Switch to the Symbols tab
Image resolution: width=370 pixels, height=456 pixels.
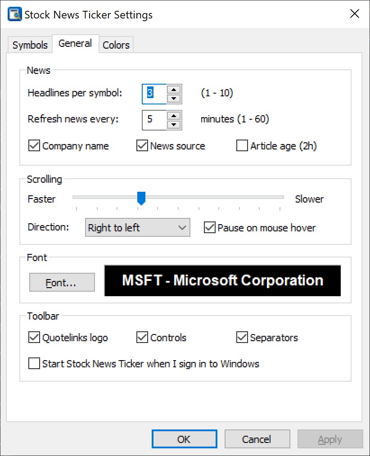[x=30, y=45]
